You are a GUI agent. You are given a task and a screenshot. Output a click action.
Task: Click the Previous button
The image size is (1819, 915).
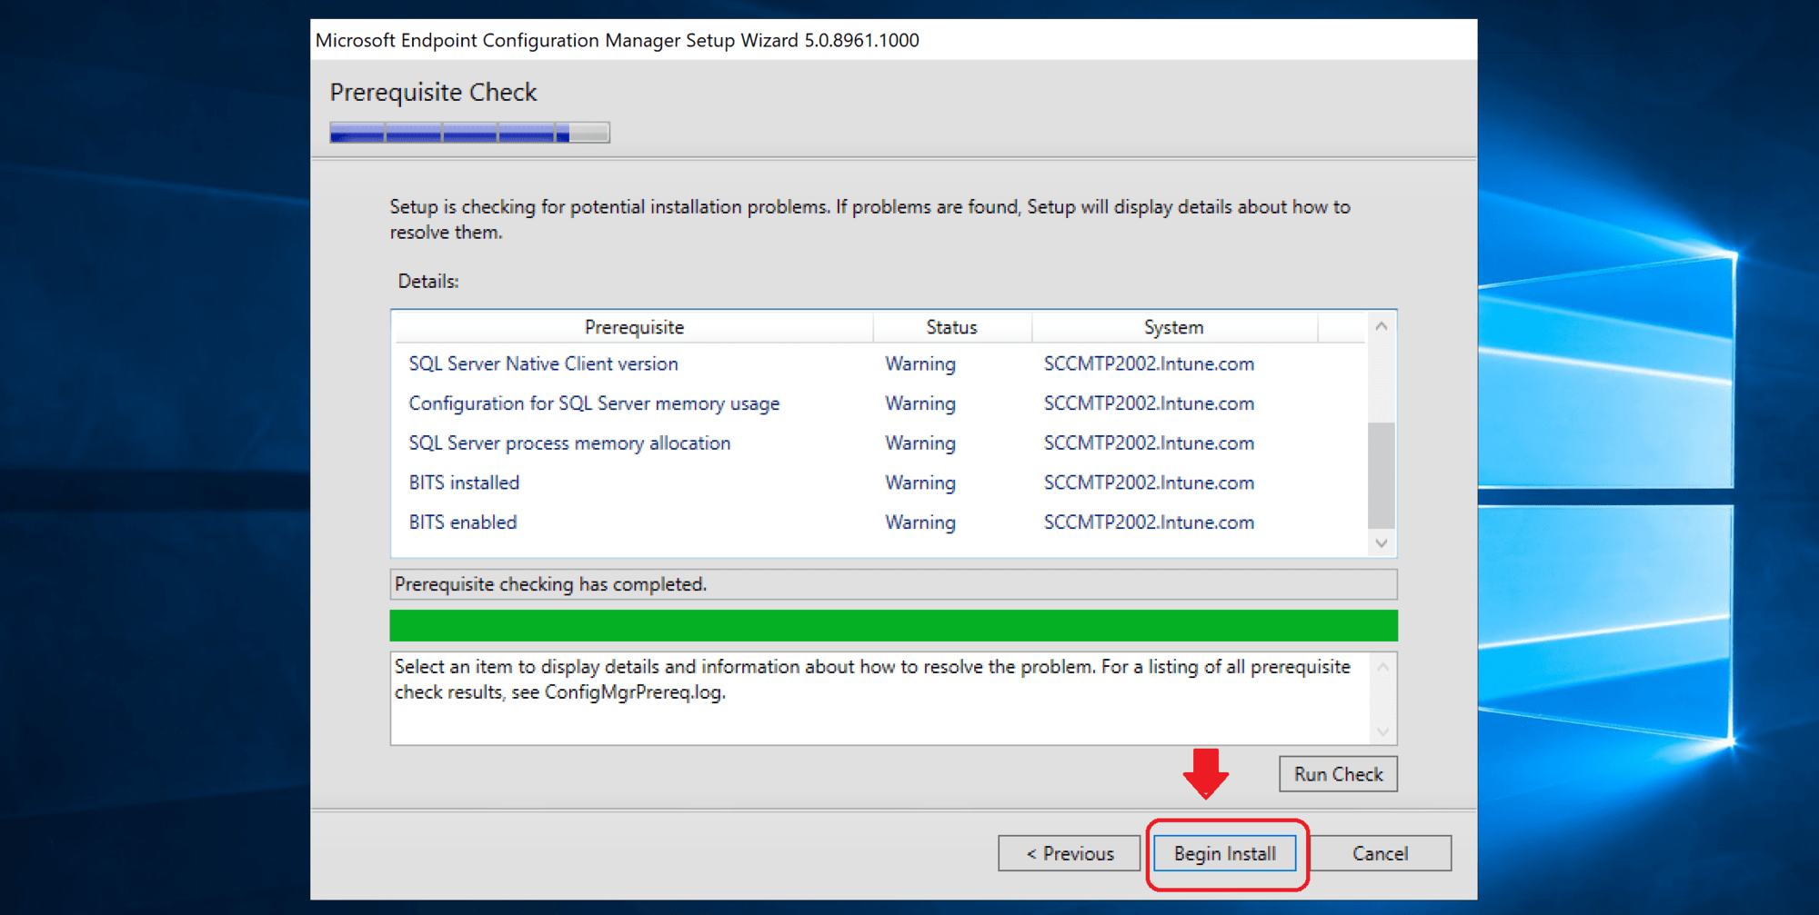click(1069, 852)
